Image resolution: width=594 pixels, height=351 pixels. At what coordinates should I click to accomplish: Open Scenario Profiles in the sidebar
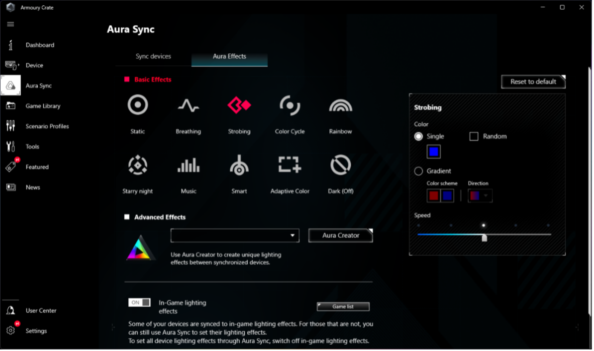pos(47,126)
